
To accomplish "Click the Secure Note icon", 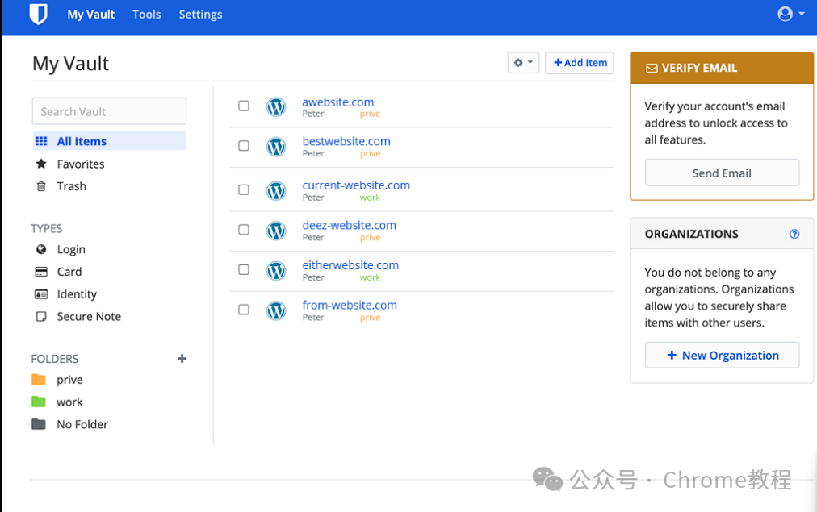I will pos(41,316).
